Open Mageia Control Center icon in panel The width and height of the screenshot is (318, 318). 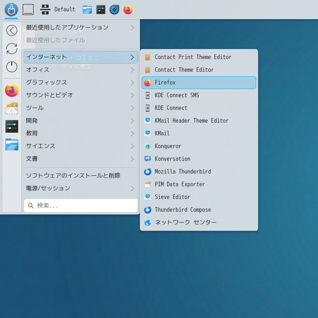coord(114,10)
